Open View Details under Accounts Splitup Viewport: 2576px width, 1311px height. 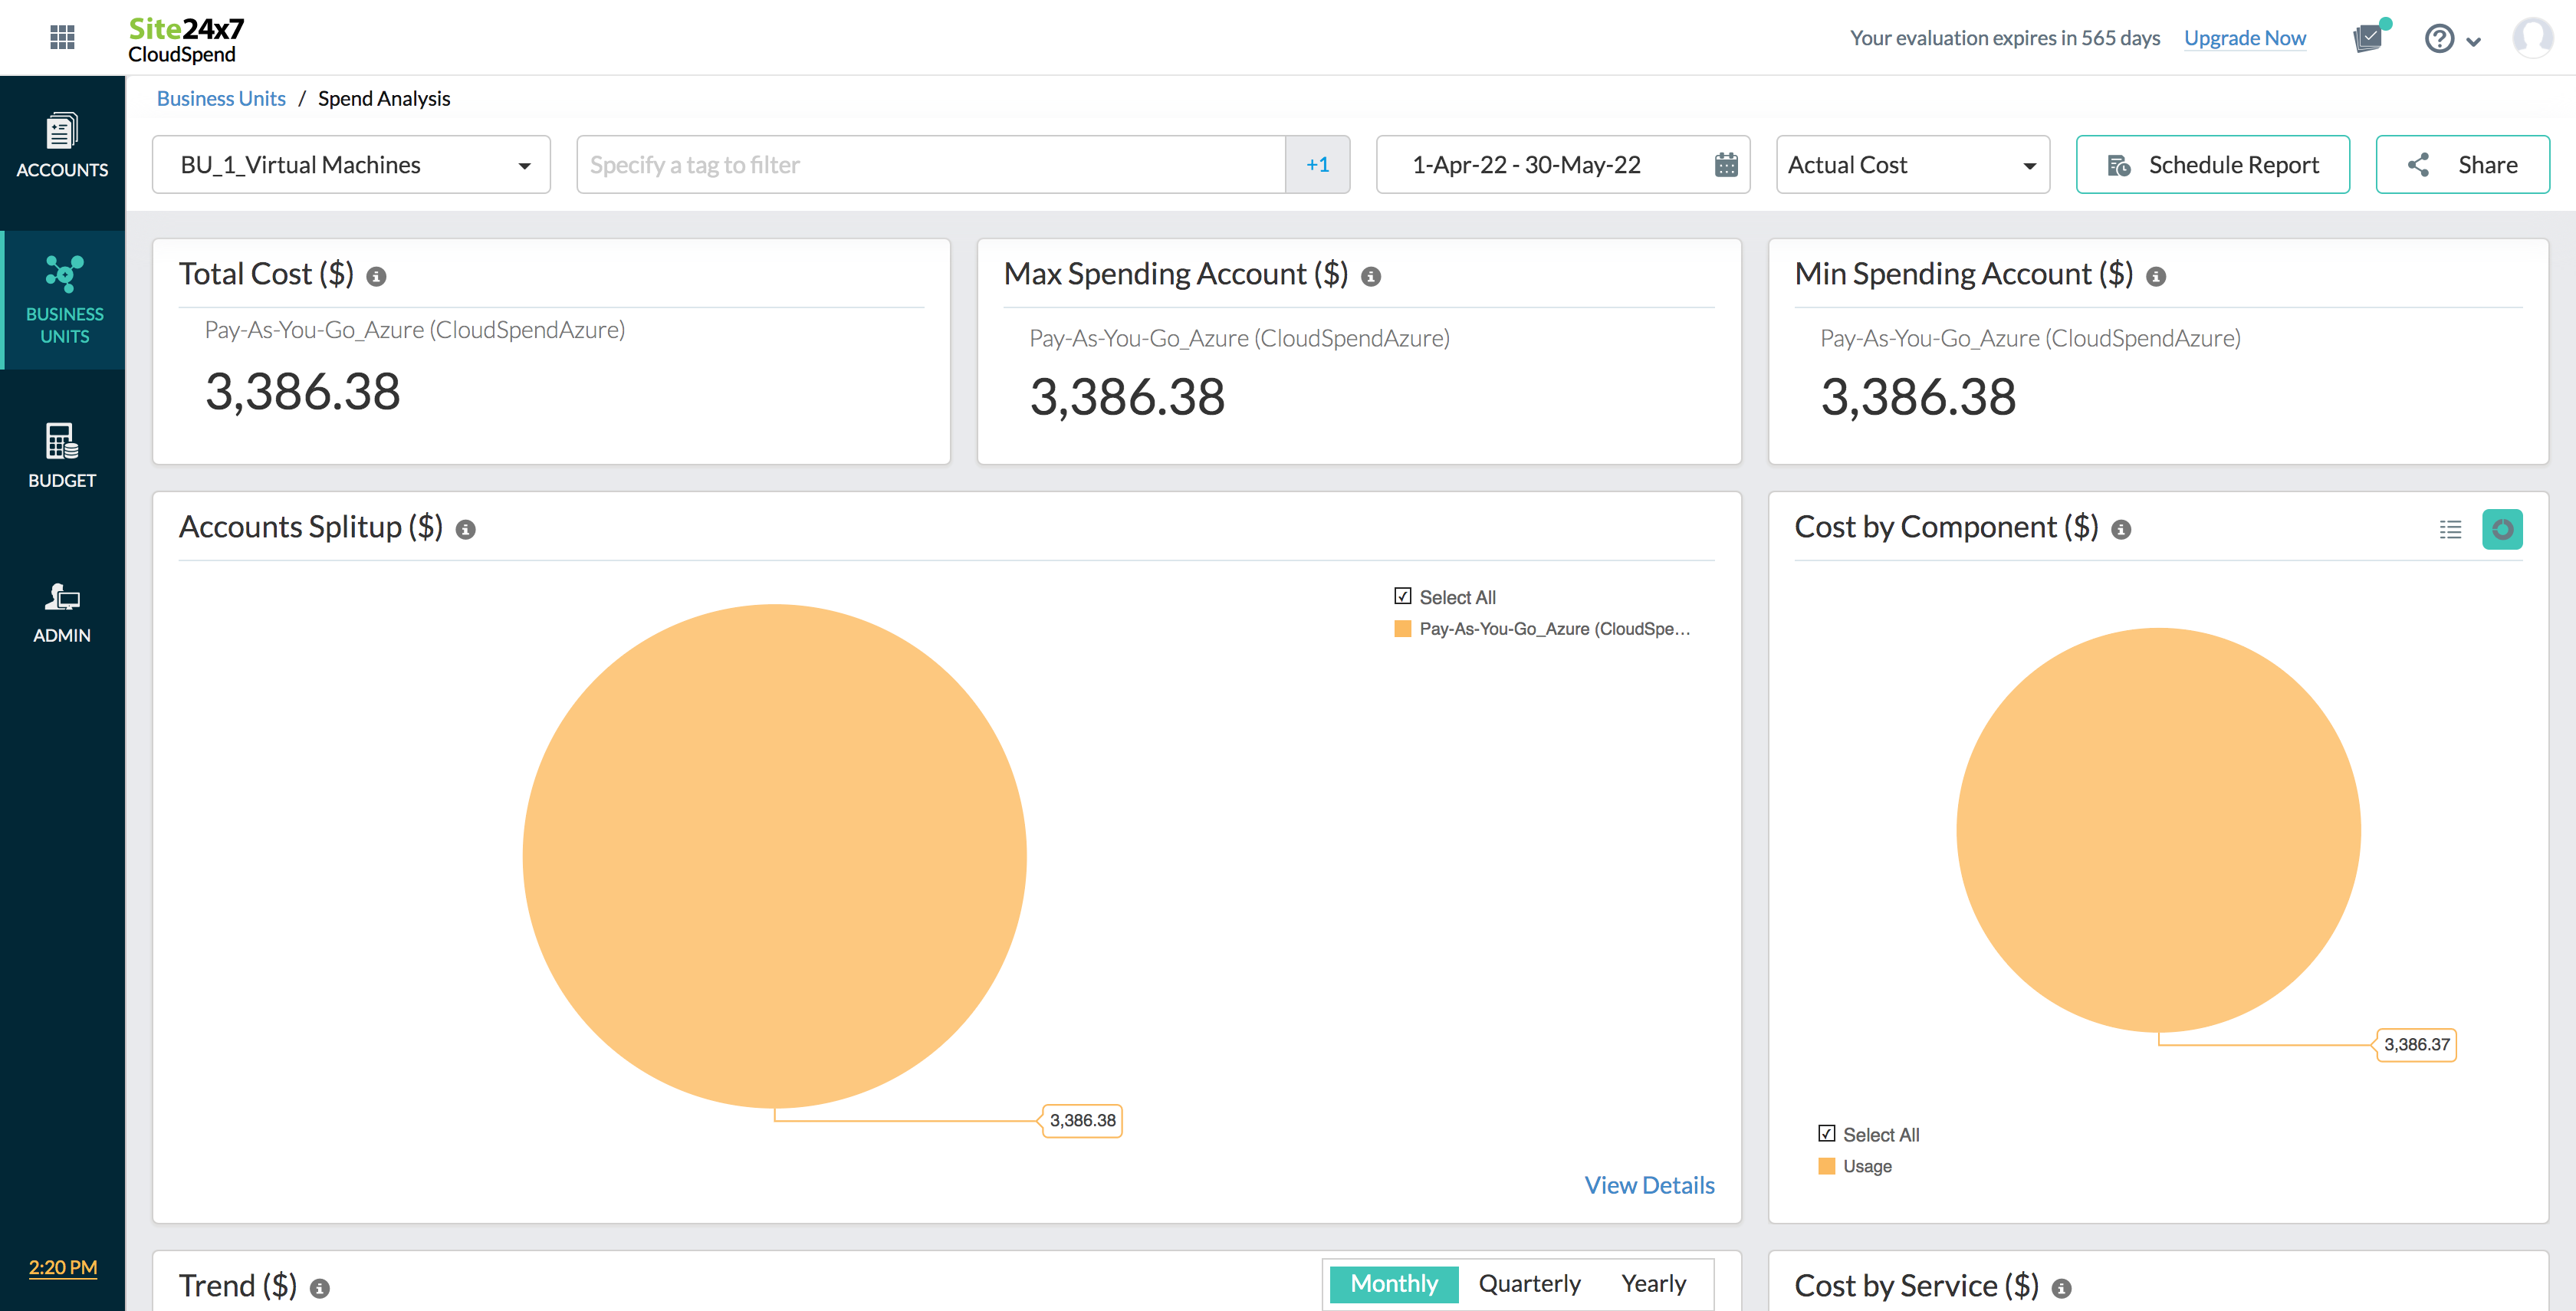point(1649,1184)
